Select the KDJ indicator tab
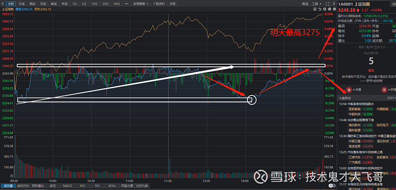The width and height of the screenshot is (396, 190). click(x=82, y=186)
